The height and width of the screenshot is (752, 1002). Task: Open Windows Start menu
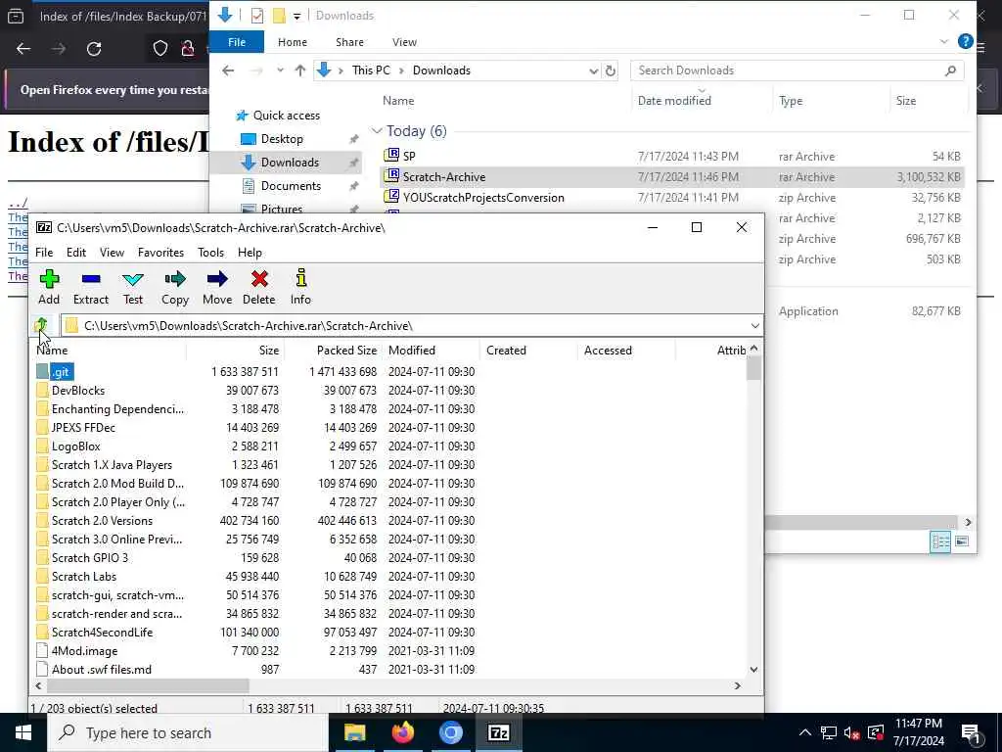(23, 732)
